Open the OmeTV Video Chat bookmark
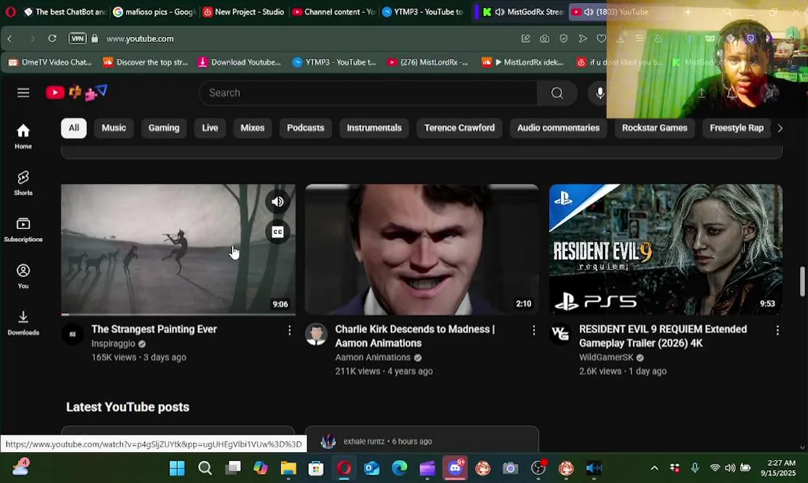Screen dimensions: 808x483 click(49, 62)
